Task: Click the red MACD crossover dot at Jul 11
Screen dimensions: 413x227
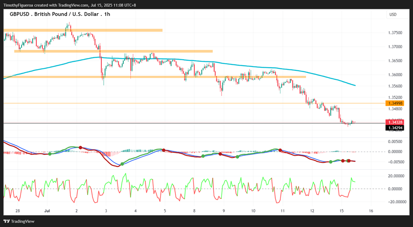Action: pyautogui.click(x=280, y=150)
